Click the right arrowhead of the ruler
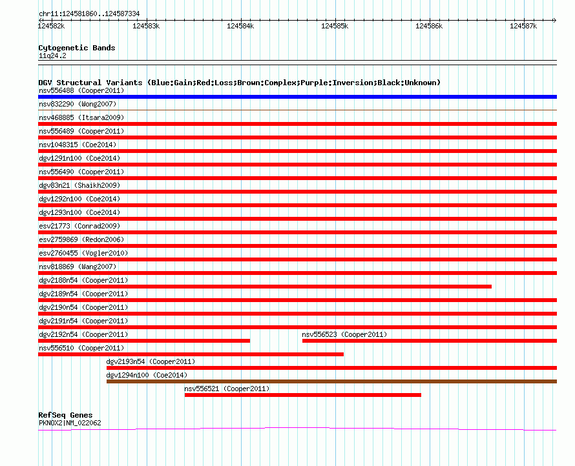575x466 pixels. coord(554,20)
